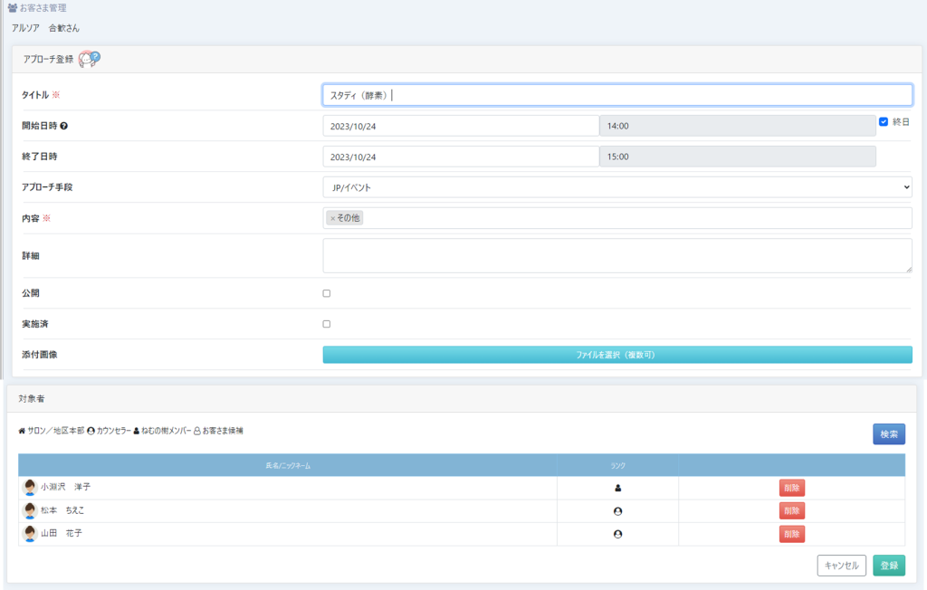Click the mascot help icon beside アプローチ登録
Image resolution: width=927 pixels, height=590 pixels.
pos(89,59)
